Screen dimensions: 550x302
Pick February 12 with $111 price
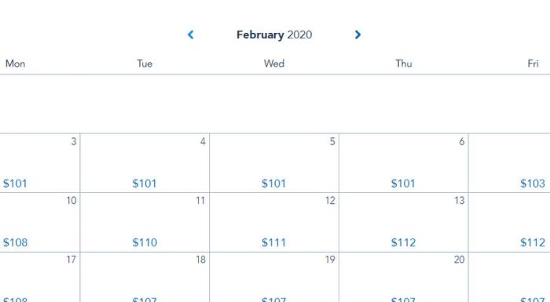pyautogui.click(x=274, y=222)
